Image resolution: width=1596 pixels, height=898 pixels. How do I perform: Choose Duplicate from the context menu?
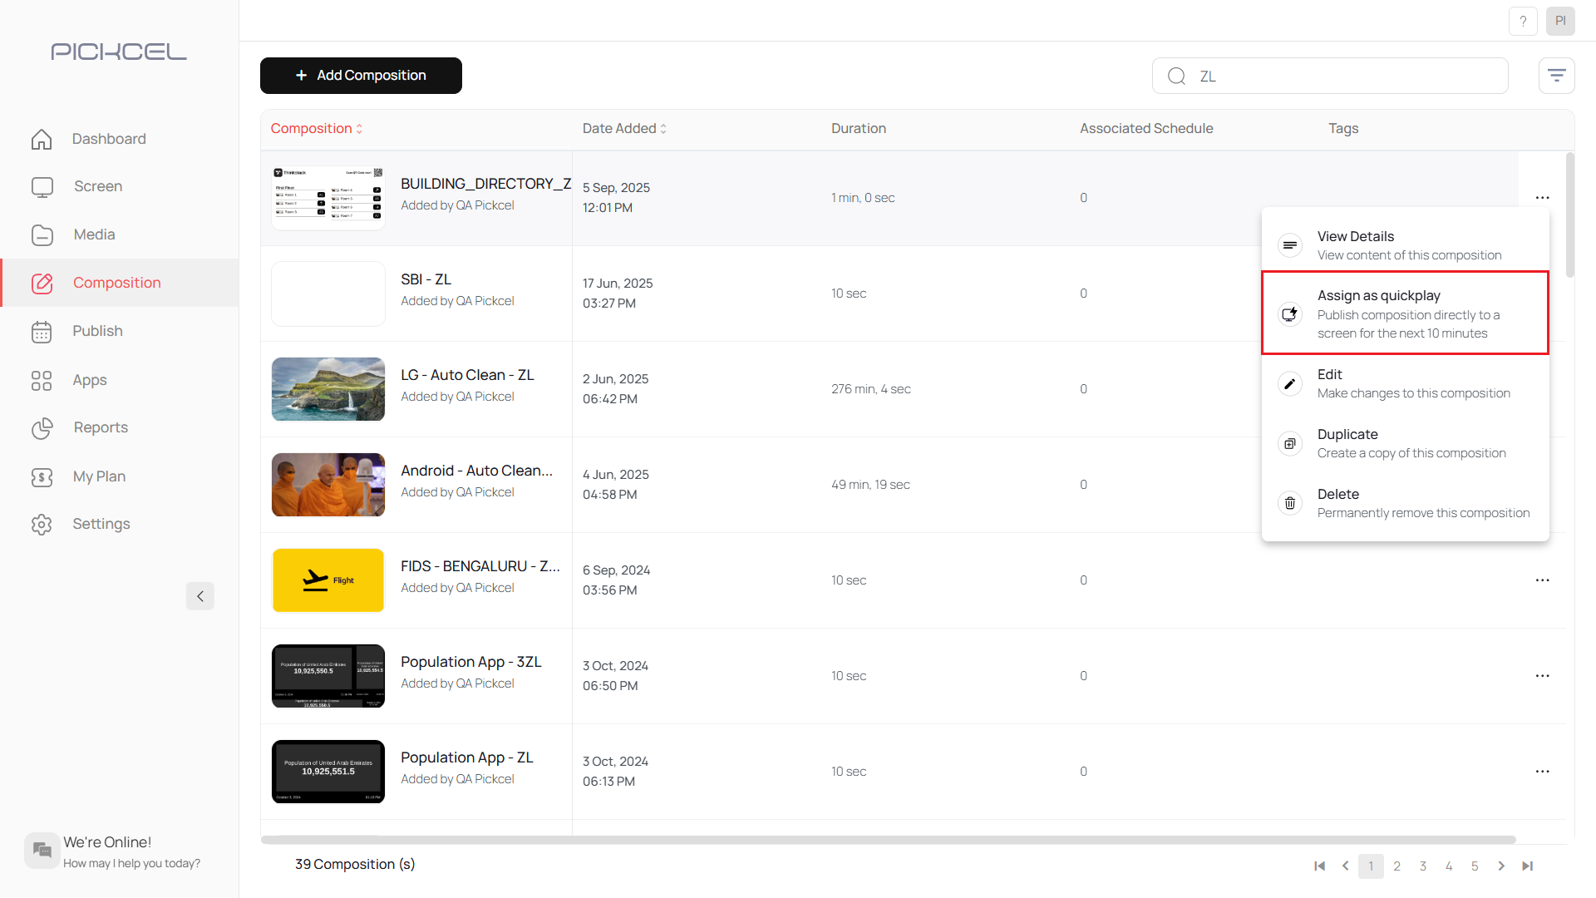[1404, 443]
